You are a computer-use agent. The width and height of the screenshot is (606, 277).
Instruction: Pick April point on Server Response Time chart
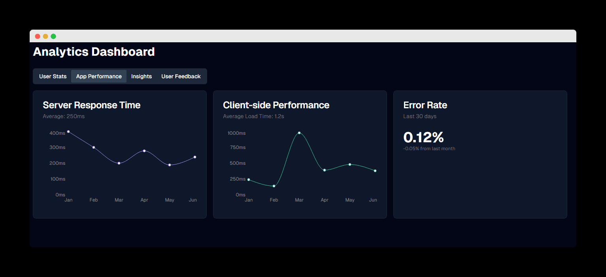coord(144,151)
